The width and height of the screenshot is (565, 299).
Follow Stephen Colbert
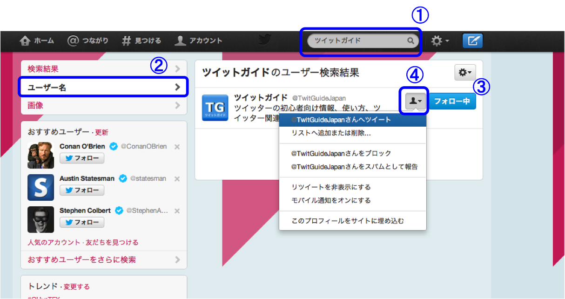point(82,223)
